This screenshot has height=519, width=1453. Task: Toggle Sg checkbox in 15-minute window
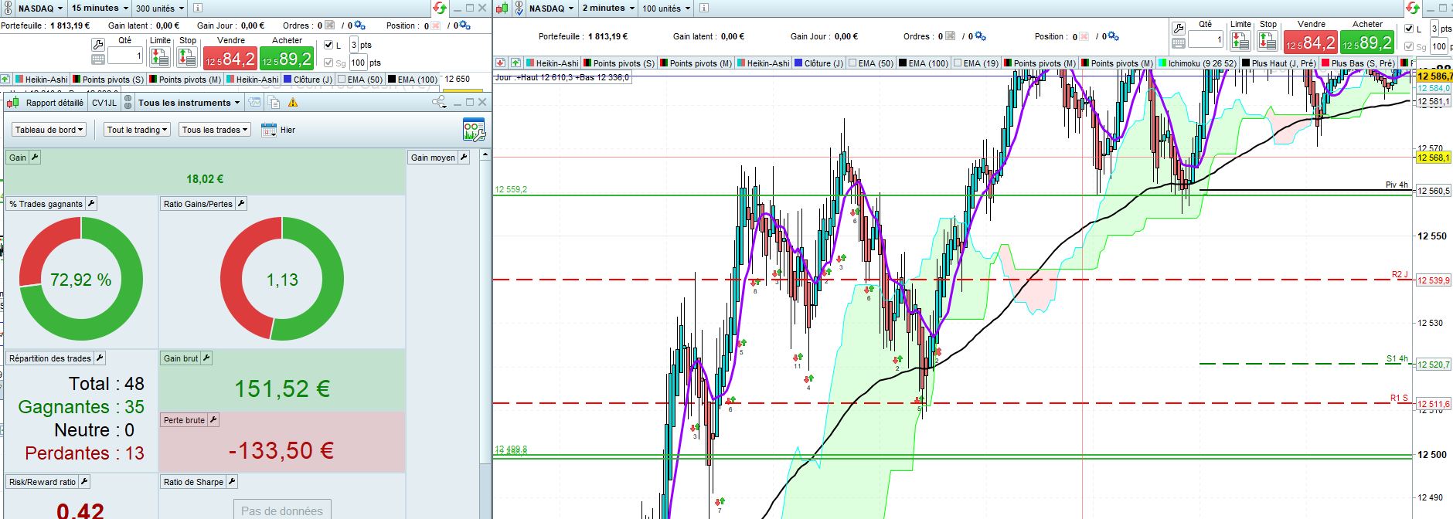328,63
